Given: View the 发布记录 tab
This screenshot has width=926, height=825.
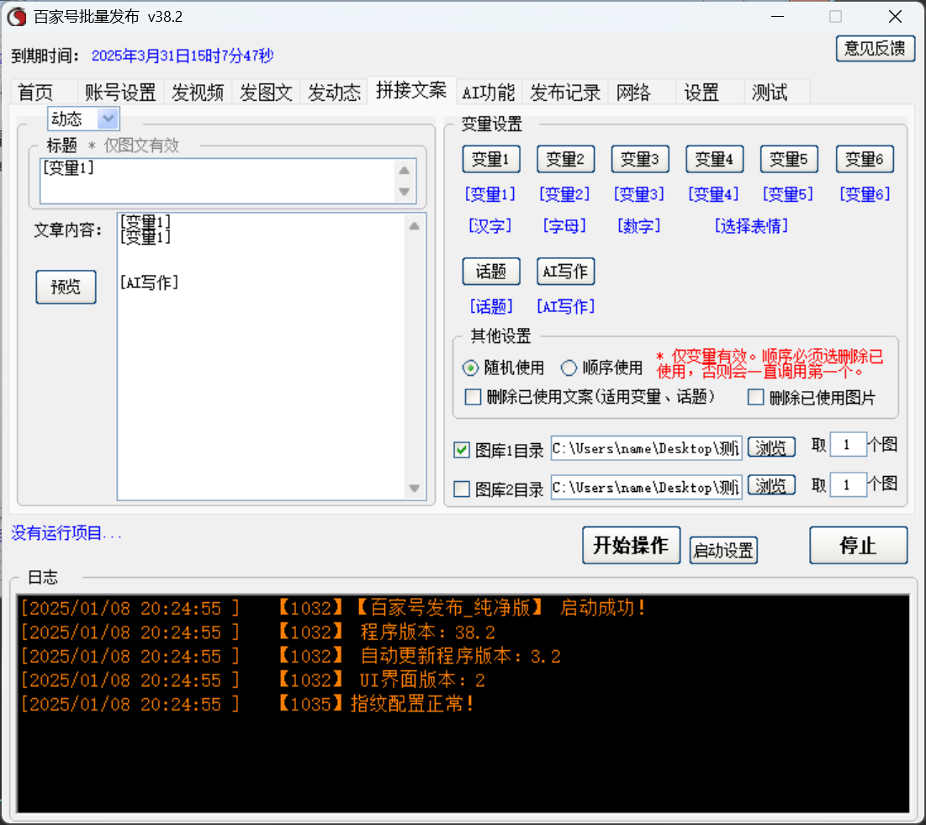Looking at the screenshot, I should point(565,93).
